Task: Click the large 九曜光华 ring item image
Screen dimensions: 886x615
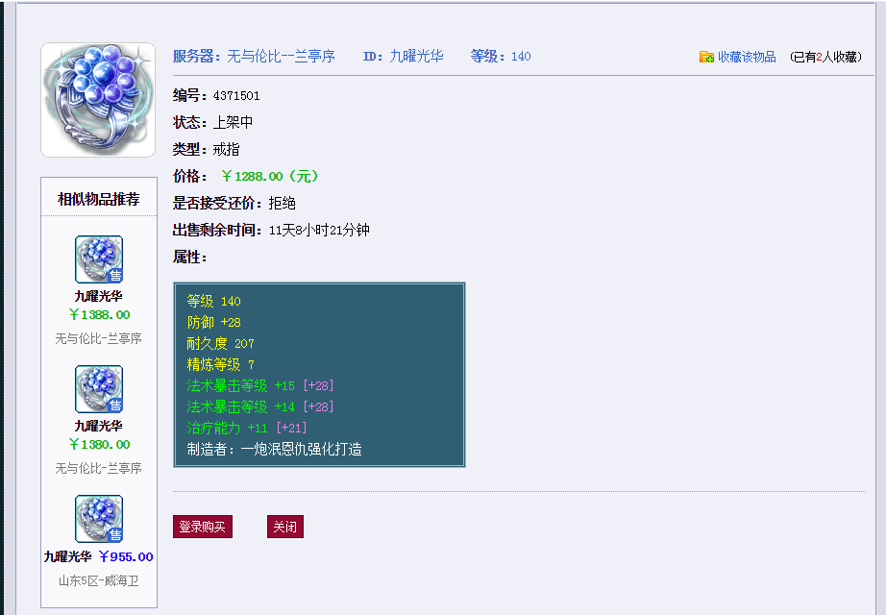Action: click(x=98, y=100)
